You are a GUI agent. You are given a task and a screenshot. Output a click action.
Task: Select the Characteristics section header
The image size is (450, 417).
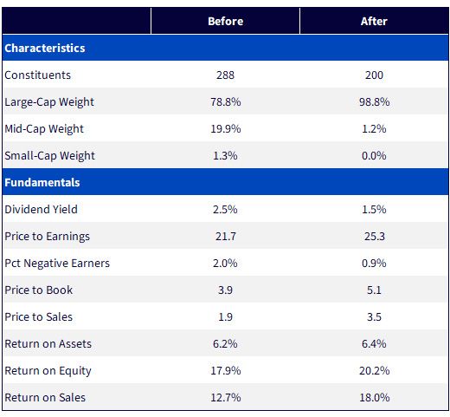pyautogui.click(x=45, y=48)
